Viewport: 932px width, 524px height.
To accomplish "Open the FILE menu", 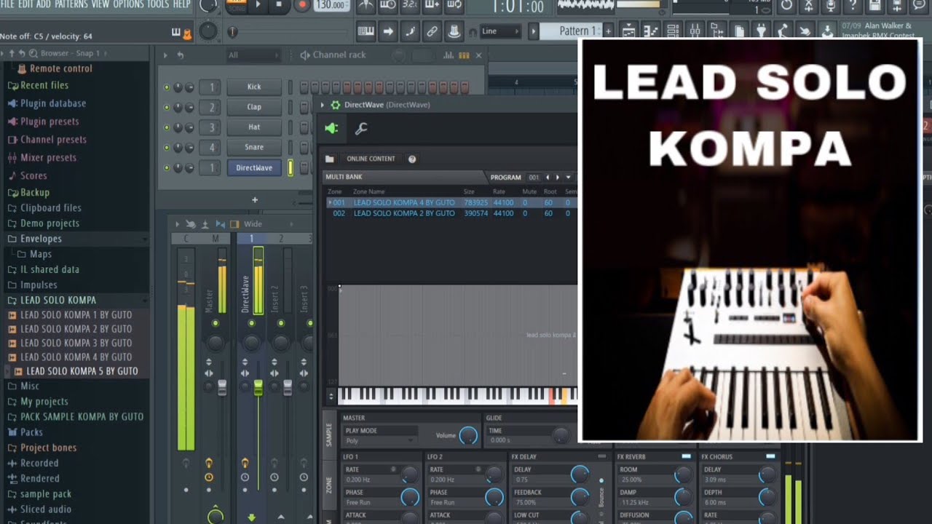I will [7, 4].
